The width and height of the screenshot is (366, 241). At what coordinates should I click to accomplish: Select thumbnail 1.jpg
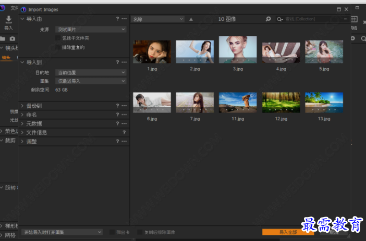click(152, 52)
